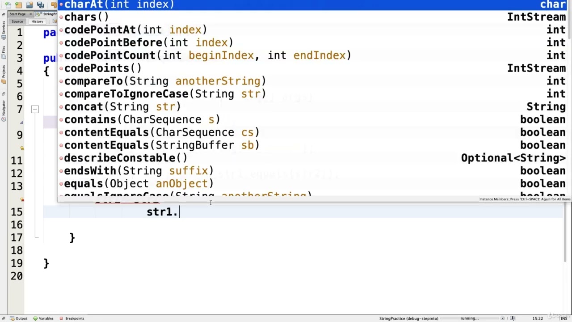Choose codePointBefore(int index) suggestion

tap(313, 42)
